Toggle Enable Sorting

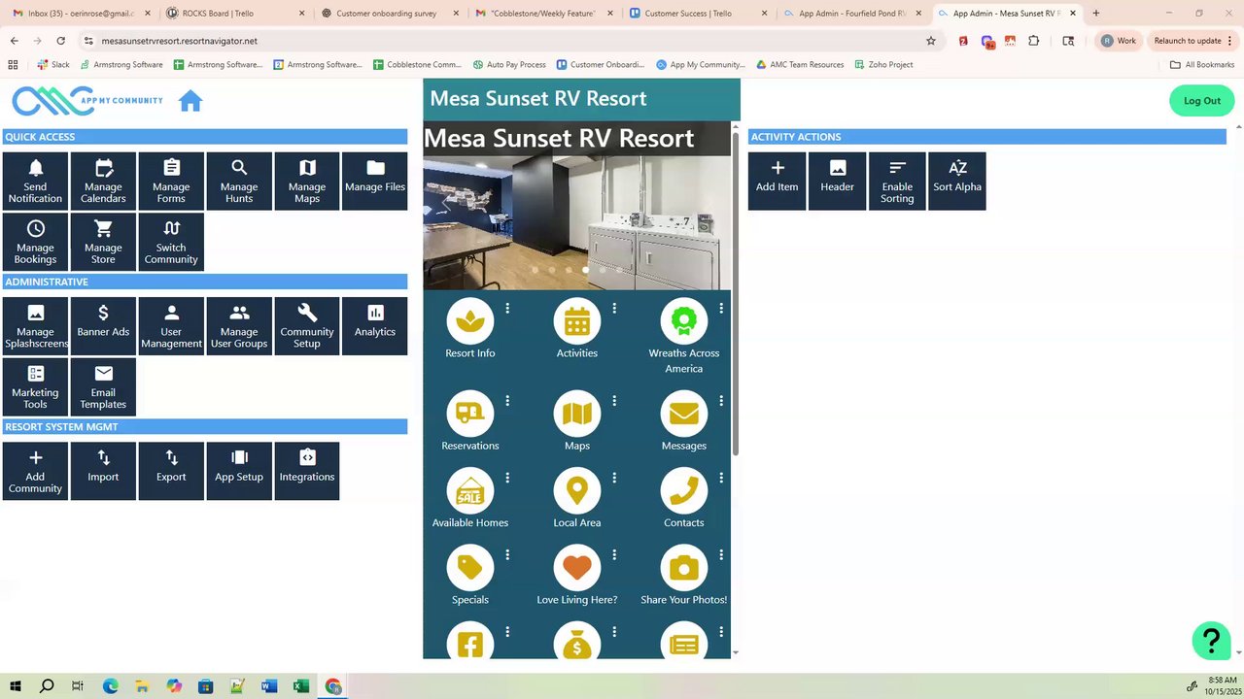pos(897,181)
